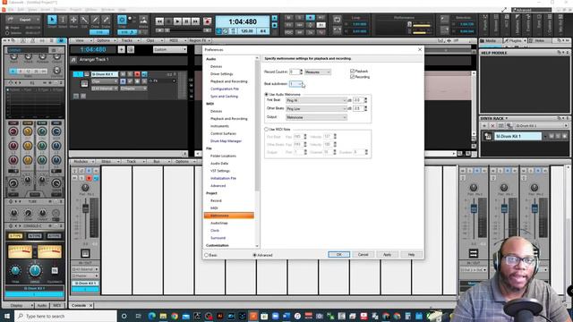
Task: Toggle the Loop on/off icon
Action: 337,20
